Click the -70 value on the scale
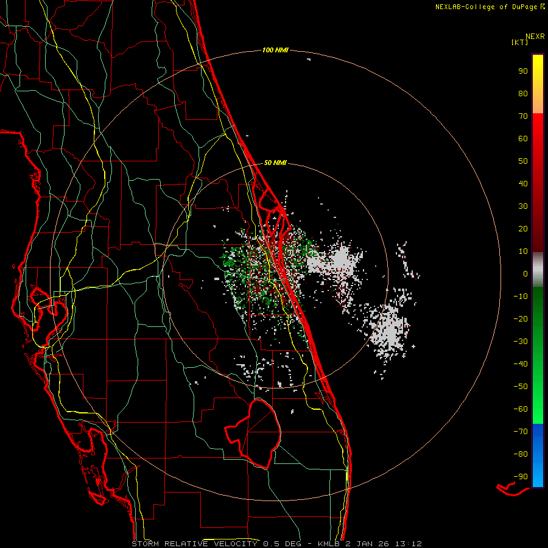 tap(521, 432)
